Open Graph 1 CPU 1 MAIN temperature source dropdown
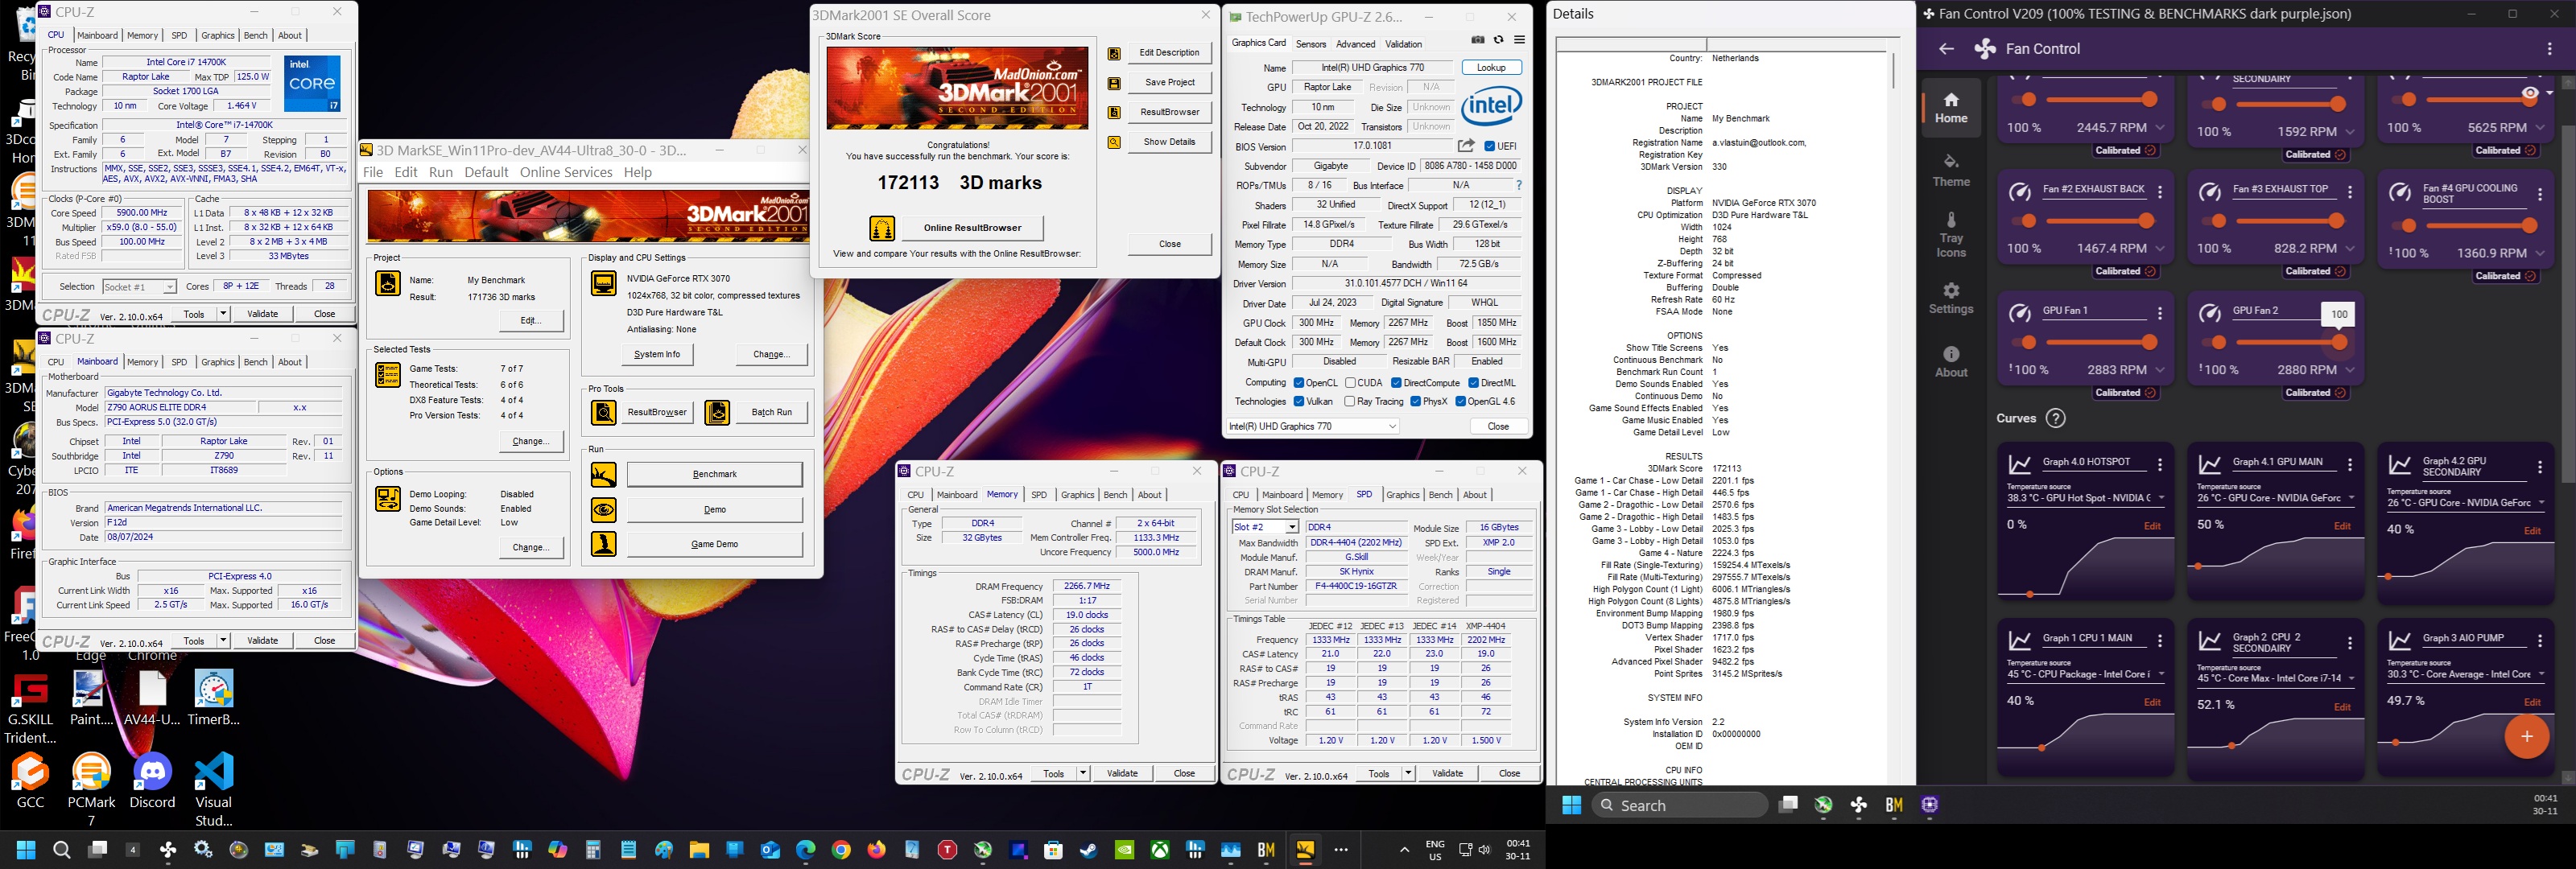The image size is (2576, 869). 2087,674
